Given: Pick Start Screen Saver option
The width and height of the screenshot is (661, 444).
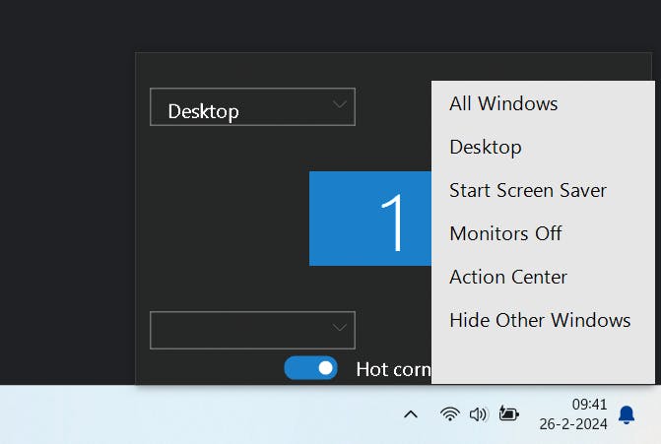Looking at the screenshot, I should [528, 190].
